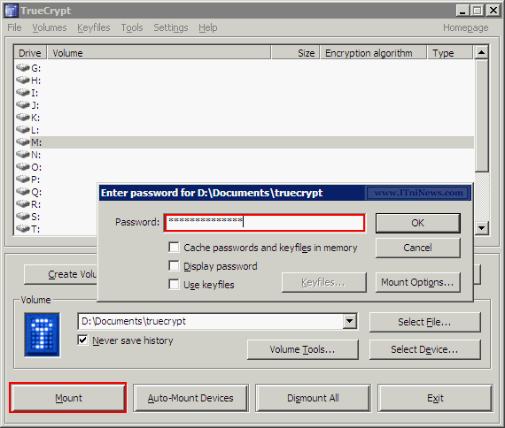Select the G: drive icon

coord(23,67)
